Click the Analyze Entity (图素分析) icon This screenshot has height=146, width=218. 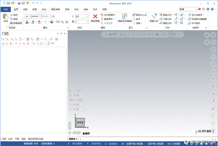[x=154, y=16]
